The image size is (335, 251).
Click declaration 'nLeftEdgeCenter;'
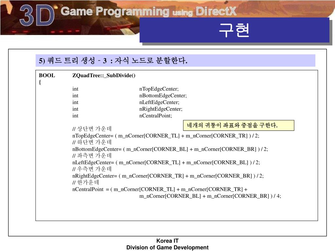point(159,102)
